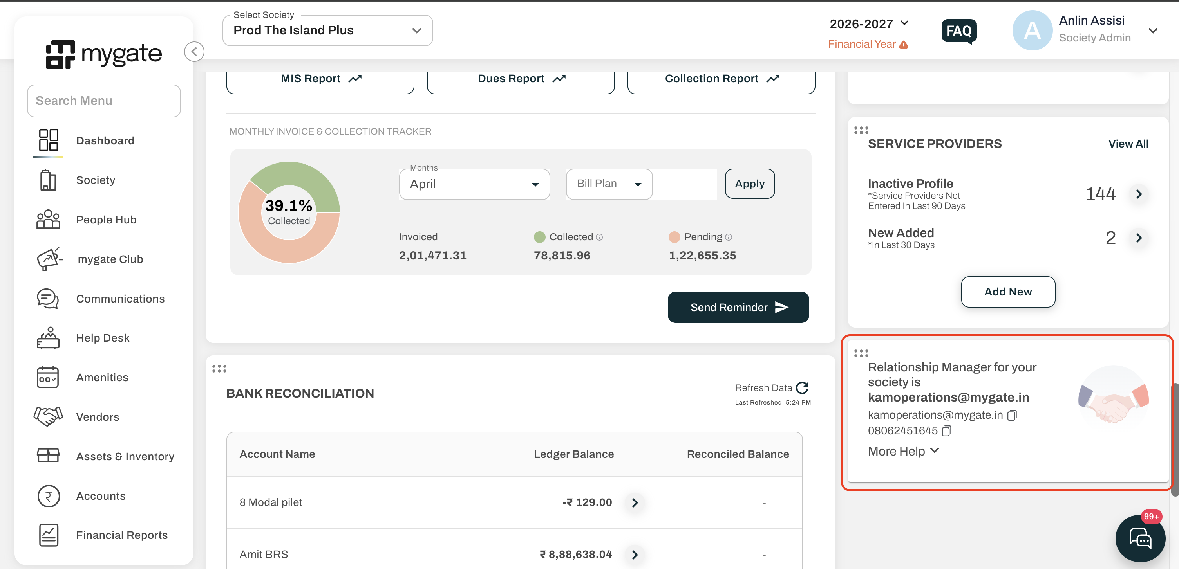Click the Ledger Balance column header
The width and height of the screenshot is (1179, 569).
(574, 454)
